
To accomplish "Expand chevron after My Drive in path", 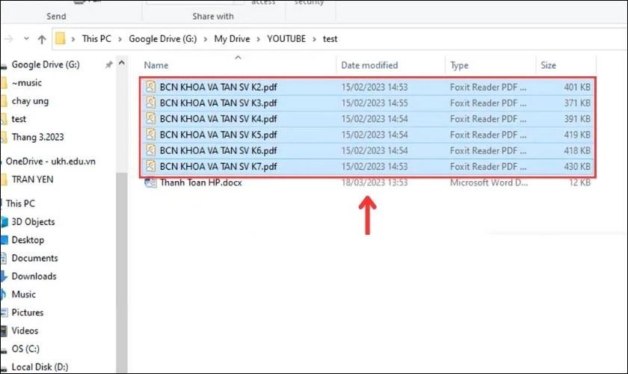I will (259, 39).
